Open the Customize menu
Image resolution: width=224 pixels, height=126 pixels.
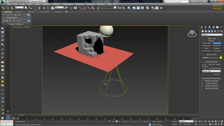90,4
